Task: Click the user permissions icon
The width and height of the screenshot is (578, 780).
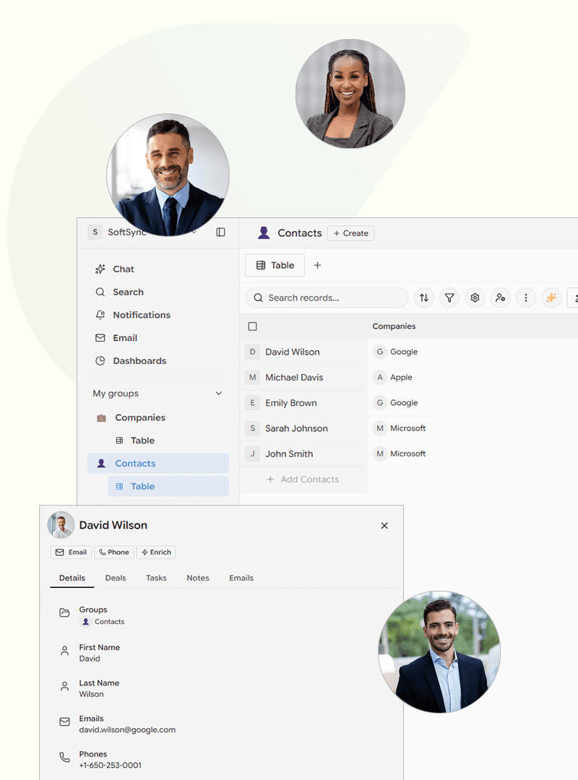Action: pos(500,298)
